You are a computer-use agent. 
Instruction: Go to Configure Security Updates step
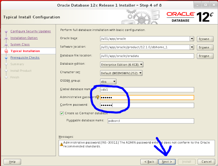tap(31, 31)
